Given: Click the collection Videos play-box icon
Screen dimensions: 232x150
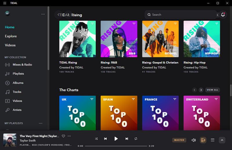Looking at the screenshot, I should (x=8, y=101).
